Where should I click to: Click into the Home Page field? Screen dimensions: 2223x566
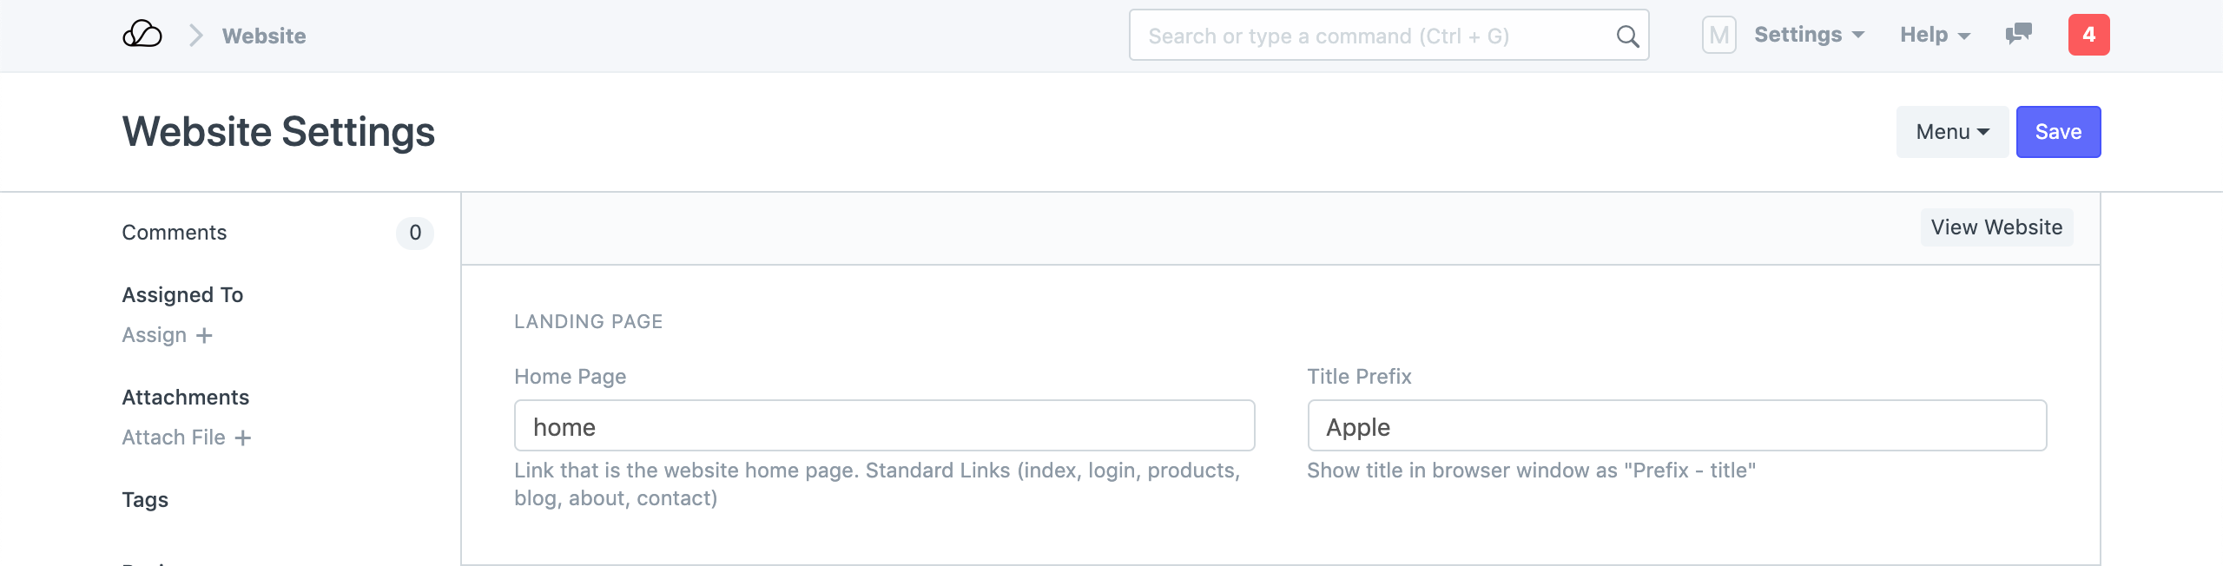coord(884,426)
